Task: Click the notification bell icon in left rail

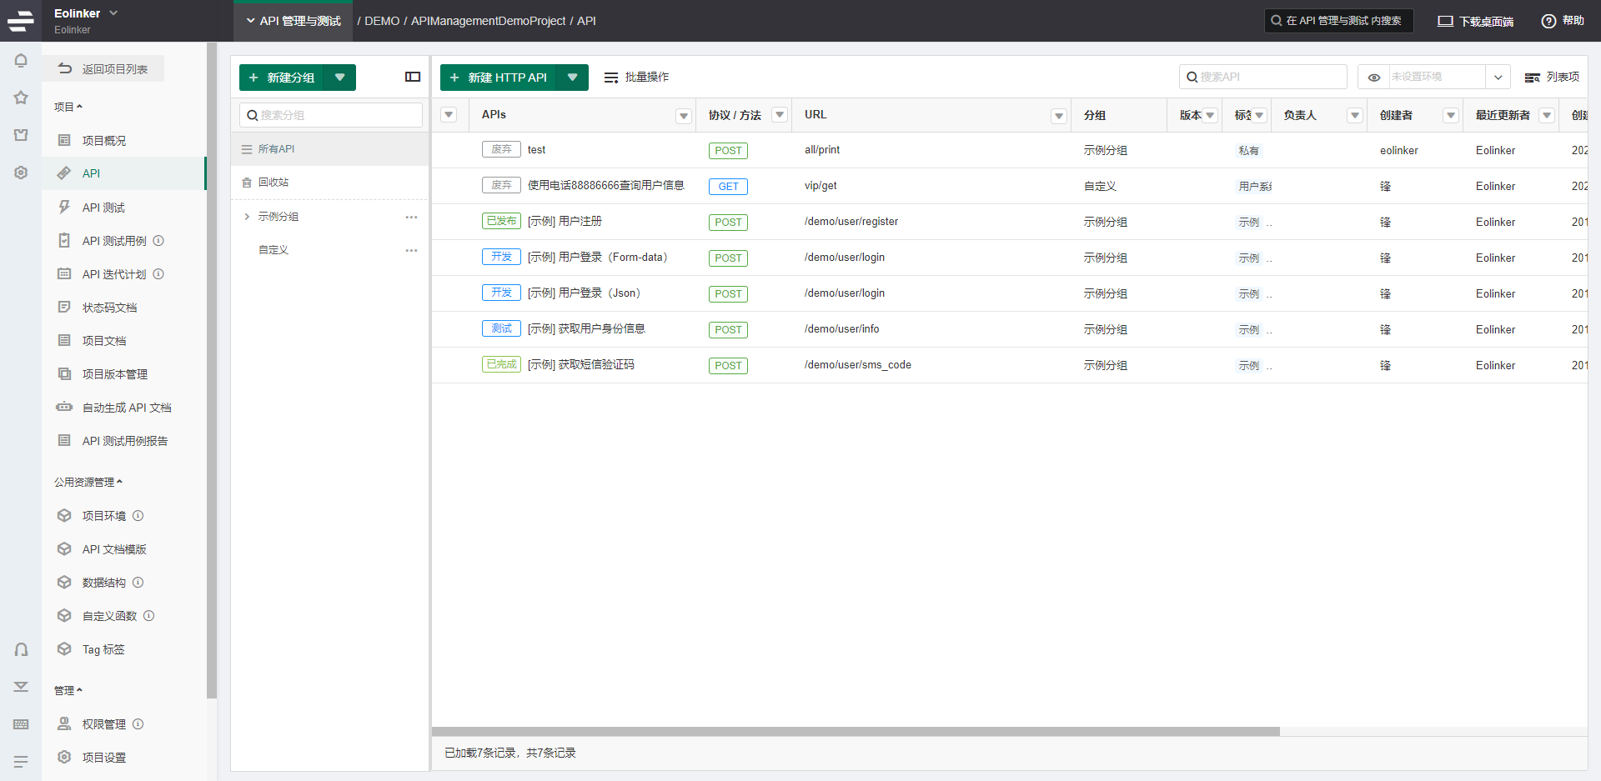Action: click(x=21, y=61)
